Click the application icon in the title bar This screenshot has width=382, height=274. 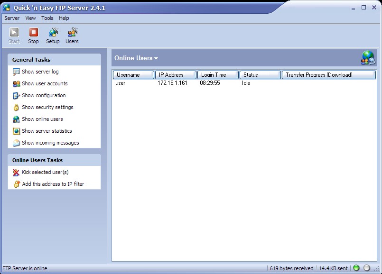7,8
